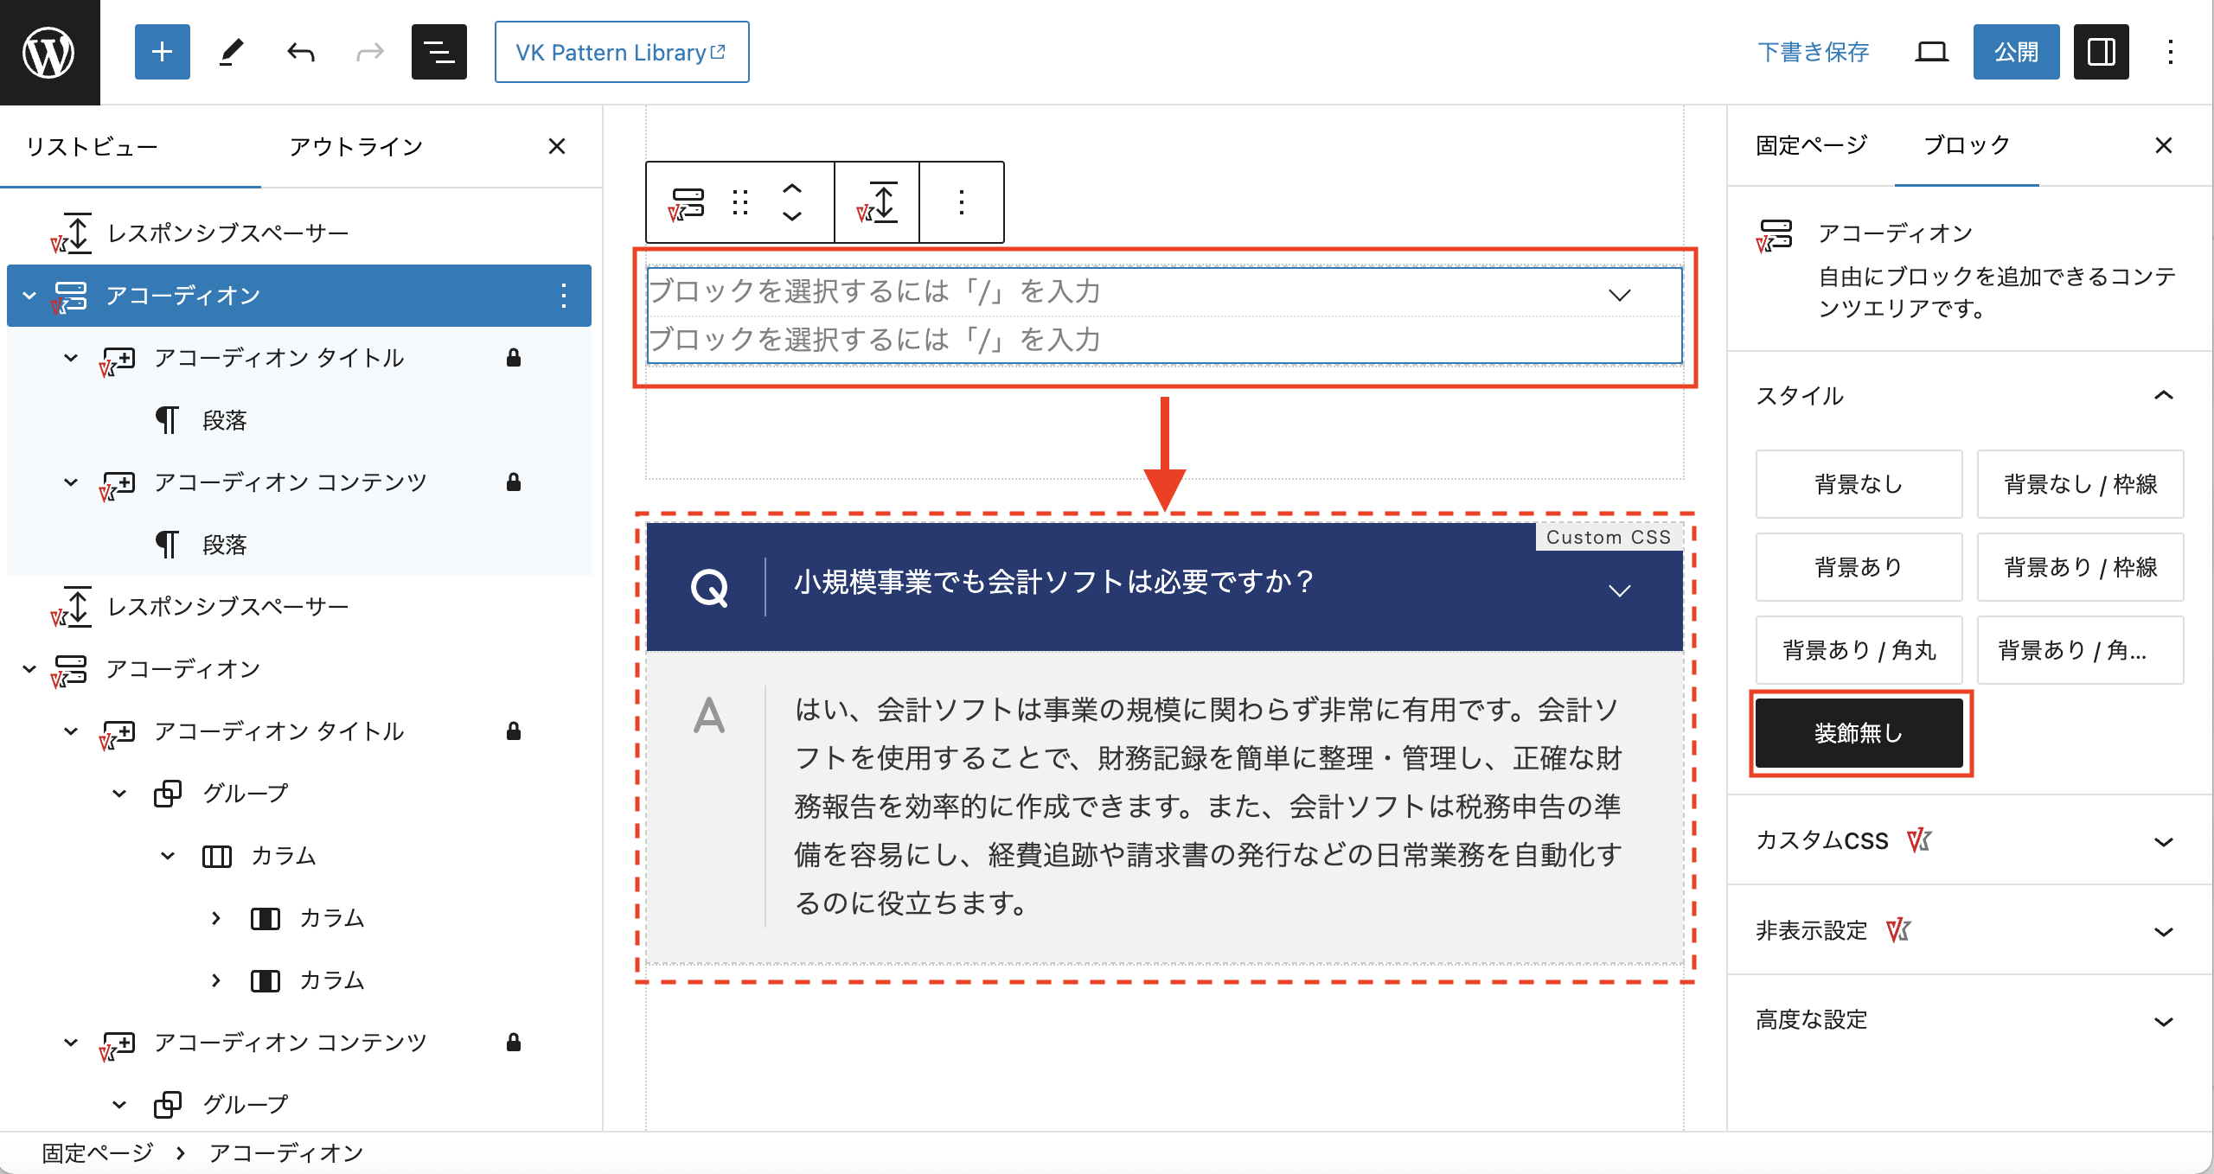Move the block up with the toolbar arrow
Image resolution: width=2214 pixels, height=1174 pixels.
click(792, 188)
